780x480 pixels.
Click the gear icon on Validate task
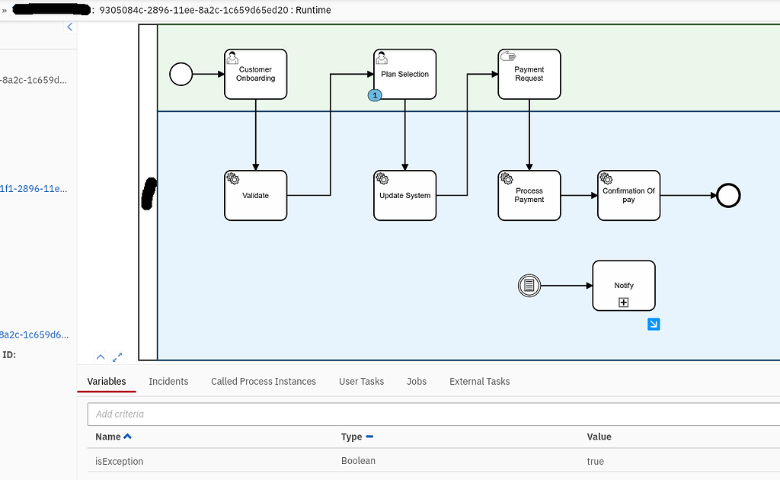click(232, 178)
